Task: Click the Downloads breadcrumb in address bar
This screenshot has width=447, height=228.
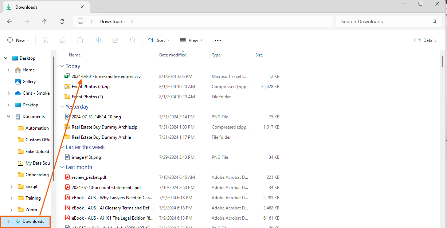Action: coord(112,21)
